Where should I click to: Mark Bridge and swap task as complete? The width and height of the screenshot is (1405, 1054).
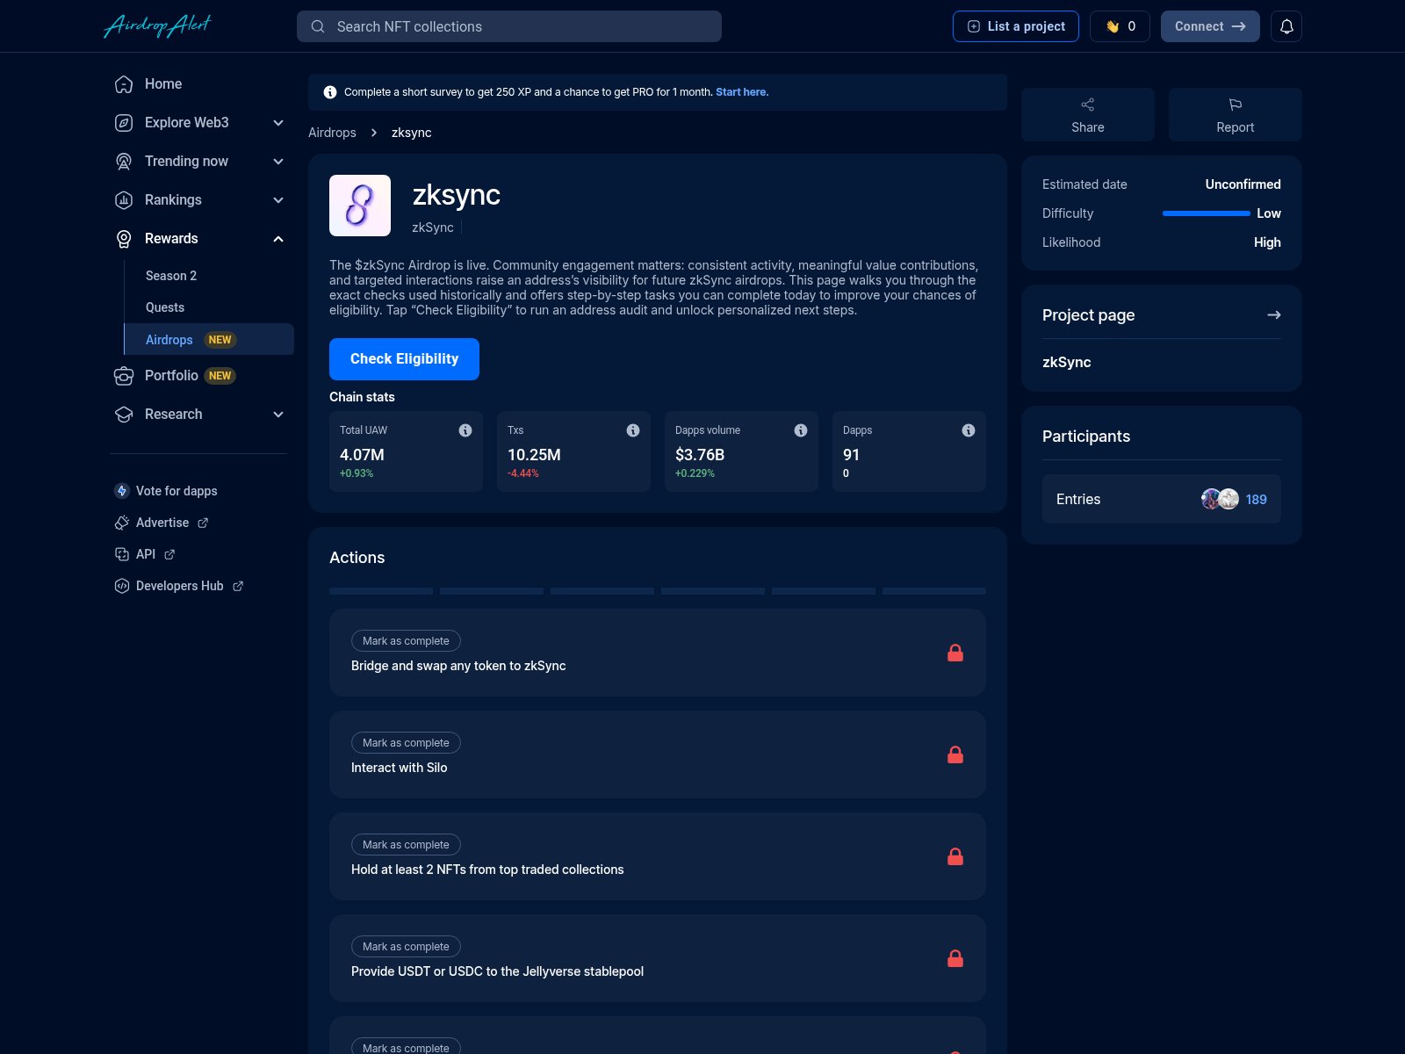[405, 640]
